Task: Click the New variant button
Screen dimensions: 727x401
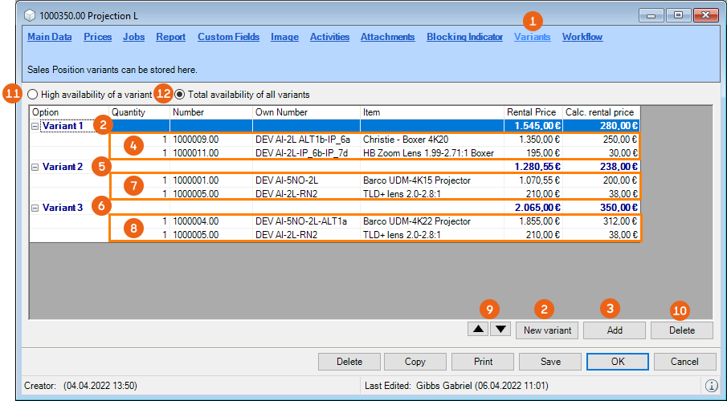Action: tap(547, 330)
